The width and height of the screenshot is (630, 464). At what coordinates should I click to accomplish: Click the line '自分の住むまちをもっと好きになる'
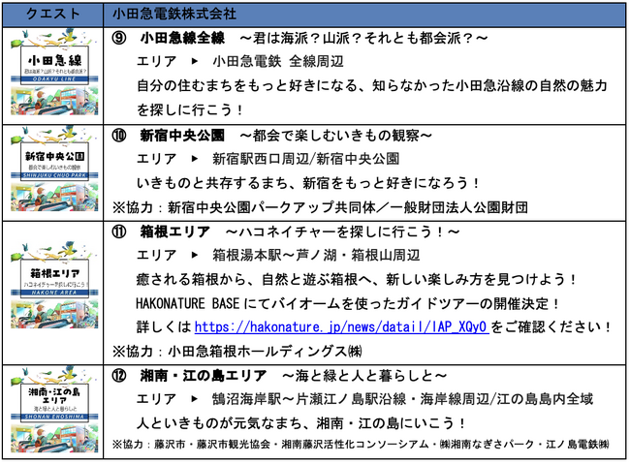pyautogui.click(x=247, y=85)
